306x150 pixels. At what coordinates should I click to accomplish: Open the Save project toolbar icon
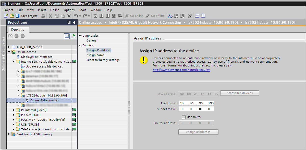click(17, 16)
